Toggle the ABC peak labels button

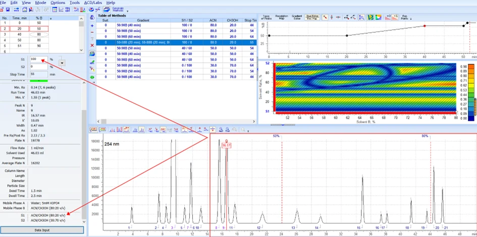163,129
